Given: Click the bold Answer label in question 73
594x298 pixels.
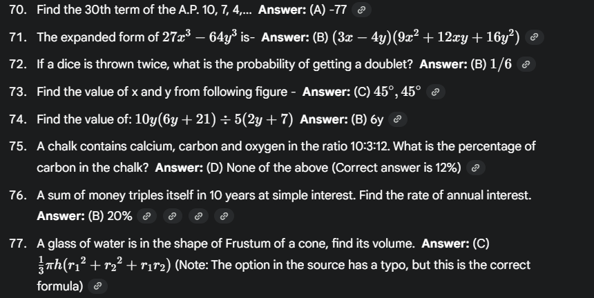Looking at the screenshot, I should [x=325, y=92].
